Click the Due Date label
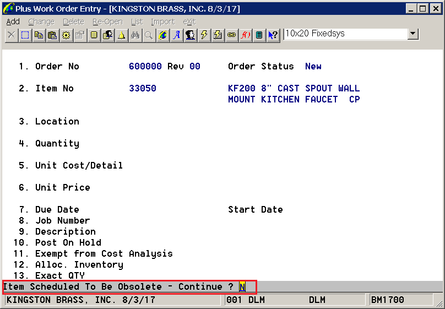The width and height of the screenshot is (445, 309). pyautogui.click(x=57, y=210)
